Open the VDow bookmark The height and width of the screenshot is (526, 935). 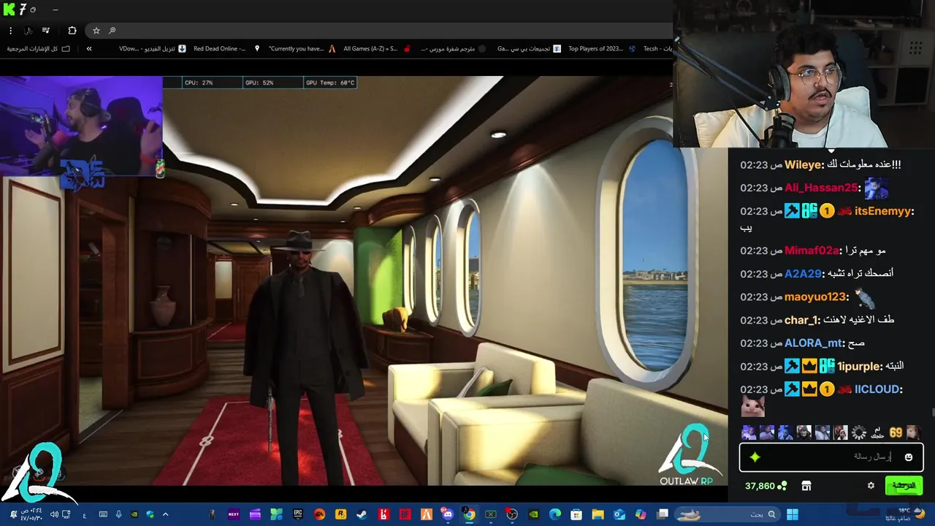(153, 49)
